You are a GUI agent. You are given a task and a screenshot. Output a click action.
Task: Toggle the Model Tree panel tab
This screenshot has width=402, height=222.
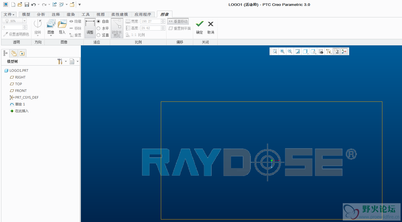5,53
